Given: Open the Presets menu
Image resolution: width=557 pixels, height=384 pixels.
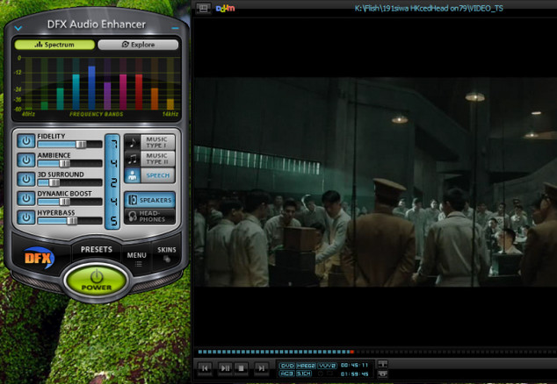Looking at the screenshot, I should click(97, 250).
